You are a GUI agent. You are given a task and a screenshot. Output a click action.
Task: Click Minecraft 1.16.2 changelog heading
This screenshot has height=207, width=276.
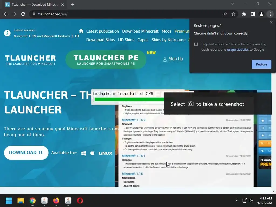133,120
